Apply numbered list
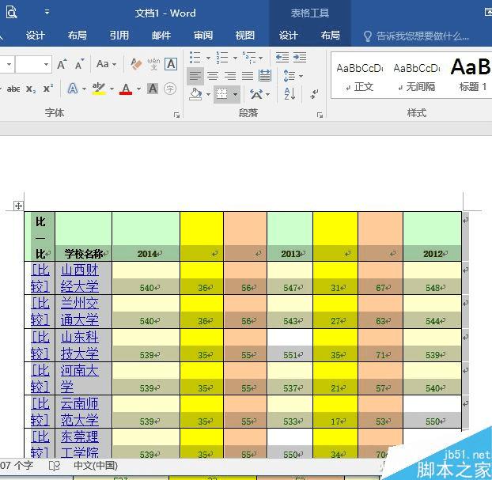 (x=222, y=58)
